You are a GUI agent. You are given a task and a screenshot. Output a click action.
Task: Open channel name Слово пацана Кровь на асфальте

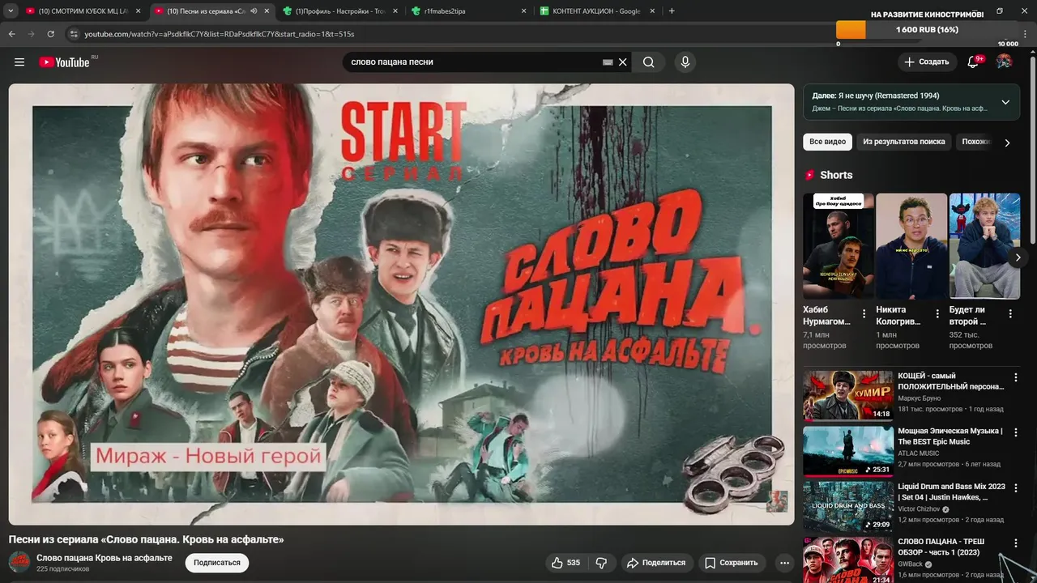pos(105,558)
